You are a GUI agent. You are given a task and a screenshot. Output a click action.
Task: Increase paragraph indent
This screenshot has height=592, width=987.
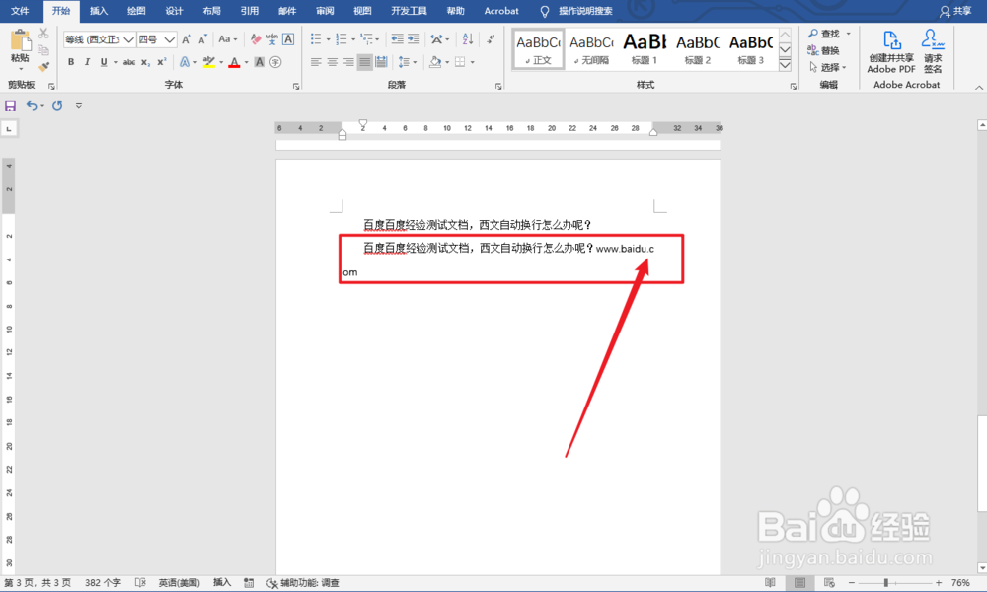tap(414, 39)
